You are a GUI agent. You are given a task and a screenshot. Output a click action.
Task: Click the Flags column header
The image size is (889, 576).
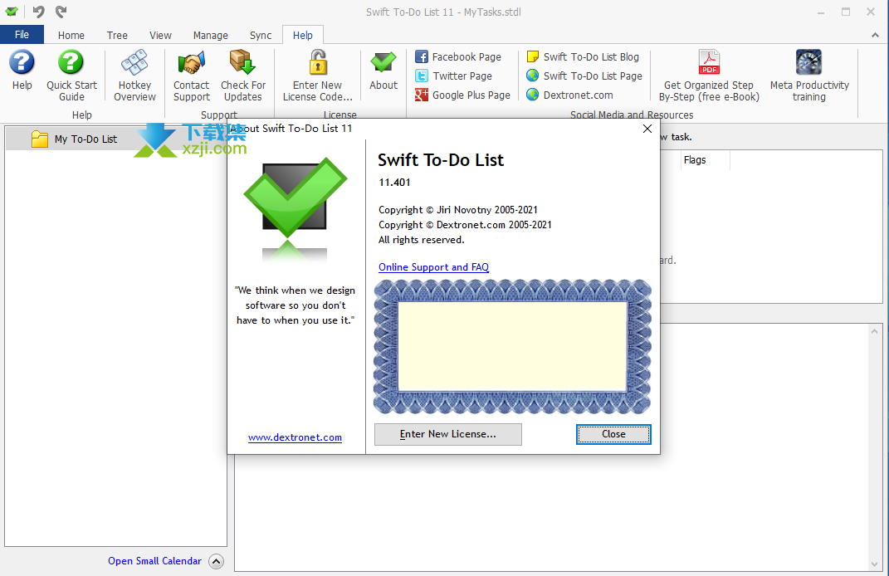706,160
